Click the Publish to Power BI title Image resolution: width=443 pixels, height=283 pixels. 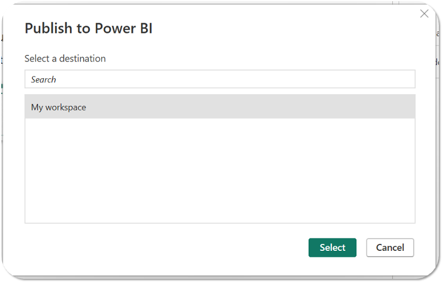point(88,29)
